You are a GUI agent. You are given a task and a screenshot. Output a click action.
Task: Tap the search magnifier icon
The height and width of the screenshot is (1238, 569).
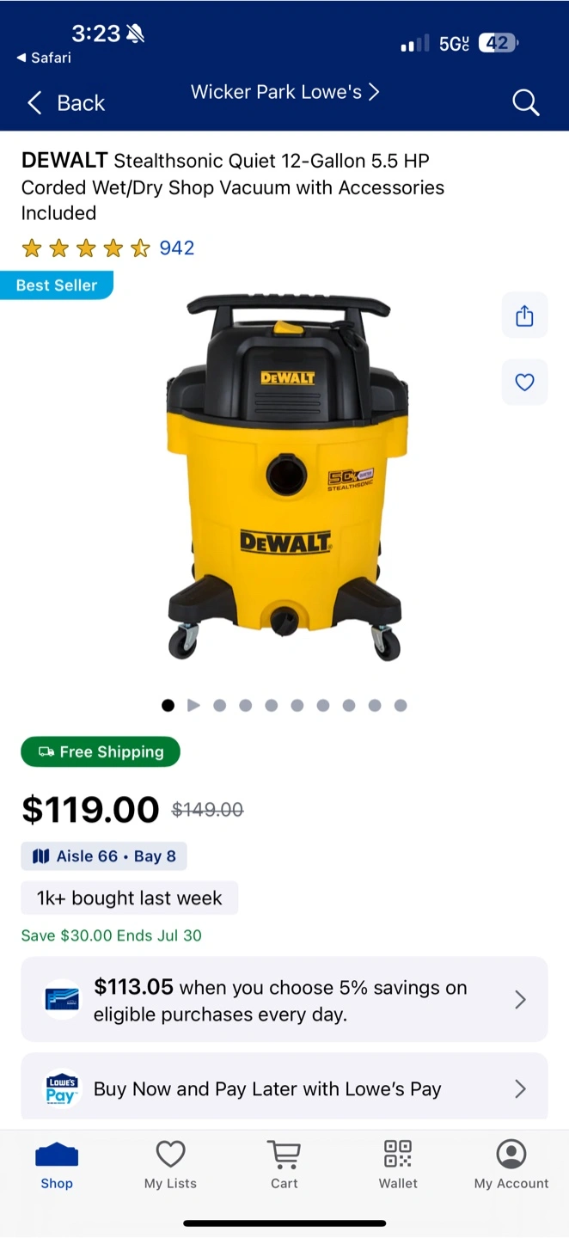click(x=525, y=103)
